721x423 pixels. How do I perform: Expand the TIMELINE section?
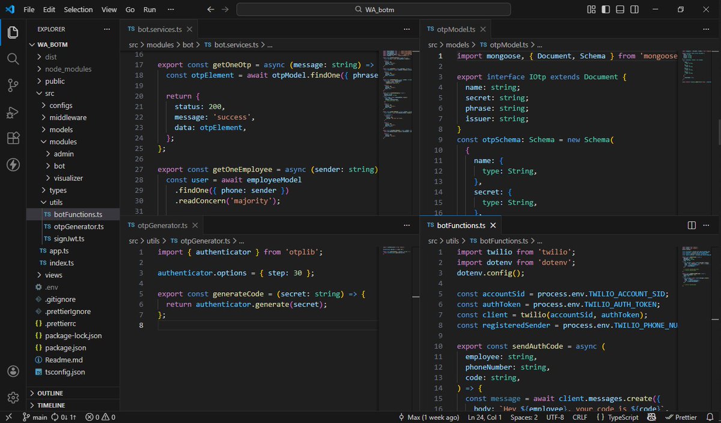pos(73,405)
